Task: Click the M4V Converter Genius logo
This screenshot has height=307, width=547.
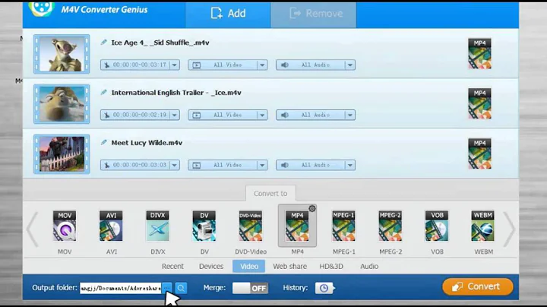Action: pyautogui.click(x=42, y=8)
